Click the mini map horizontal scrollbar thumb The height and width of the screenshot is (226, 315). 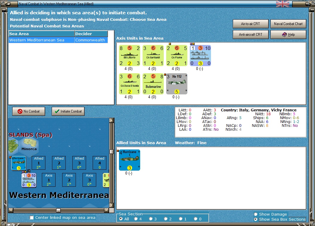click(x=58, y=210)
